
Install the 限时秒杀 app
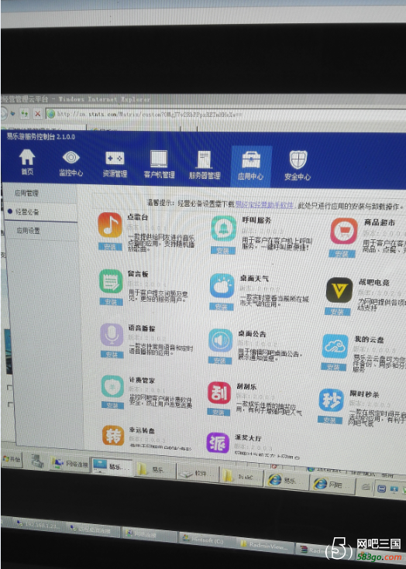[330, 420]
